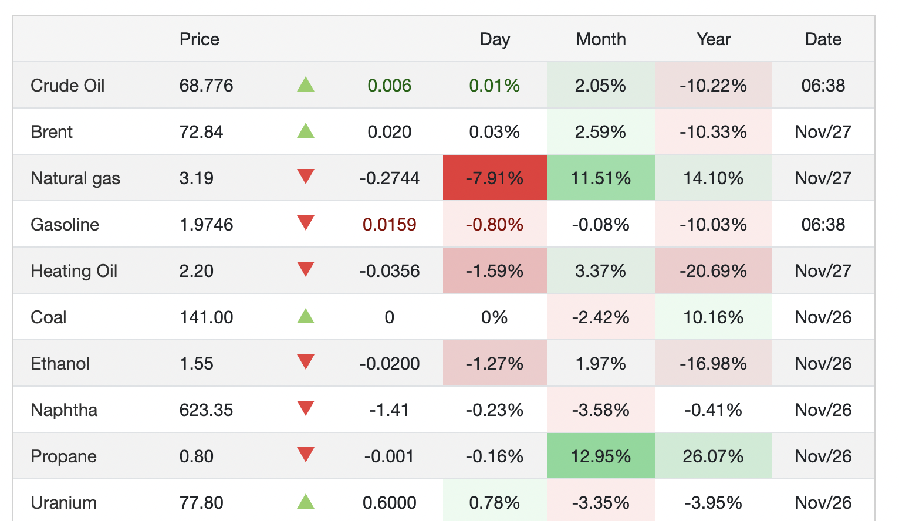This screenshot has height=521, width=899.
Task: Click the 0.6000 change for Uranium
Action: (389, 503)
